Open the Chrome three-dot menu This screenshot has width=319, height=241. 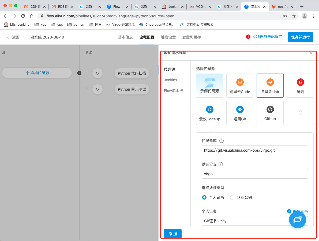(x=313, y=16)
